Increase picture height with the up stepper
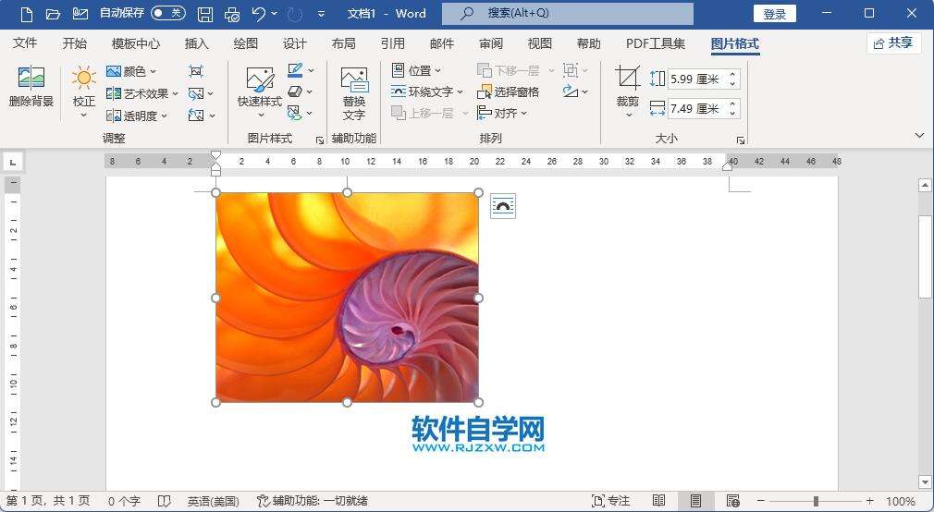The image size is (934, 512). coord(733,74)
